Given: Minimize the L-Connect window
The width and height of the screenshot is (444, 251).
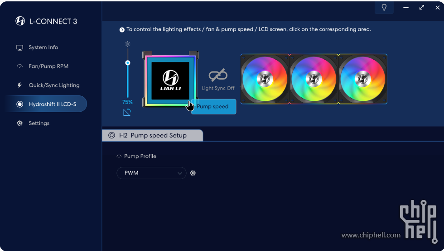Looking at the screenshot, I should point(406,8).
